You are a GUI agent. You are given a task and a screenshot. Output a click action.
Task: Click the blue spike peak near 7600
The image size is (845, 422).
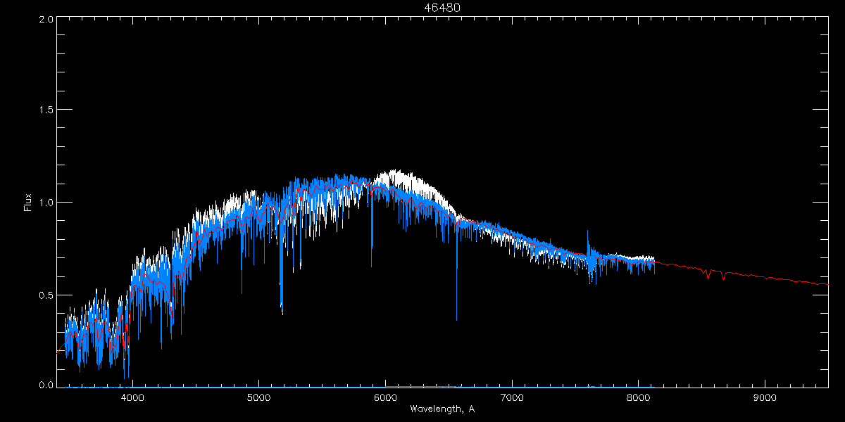tap(588, 232)
